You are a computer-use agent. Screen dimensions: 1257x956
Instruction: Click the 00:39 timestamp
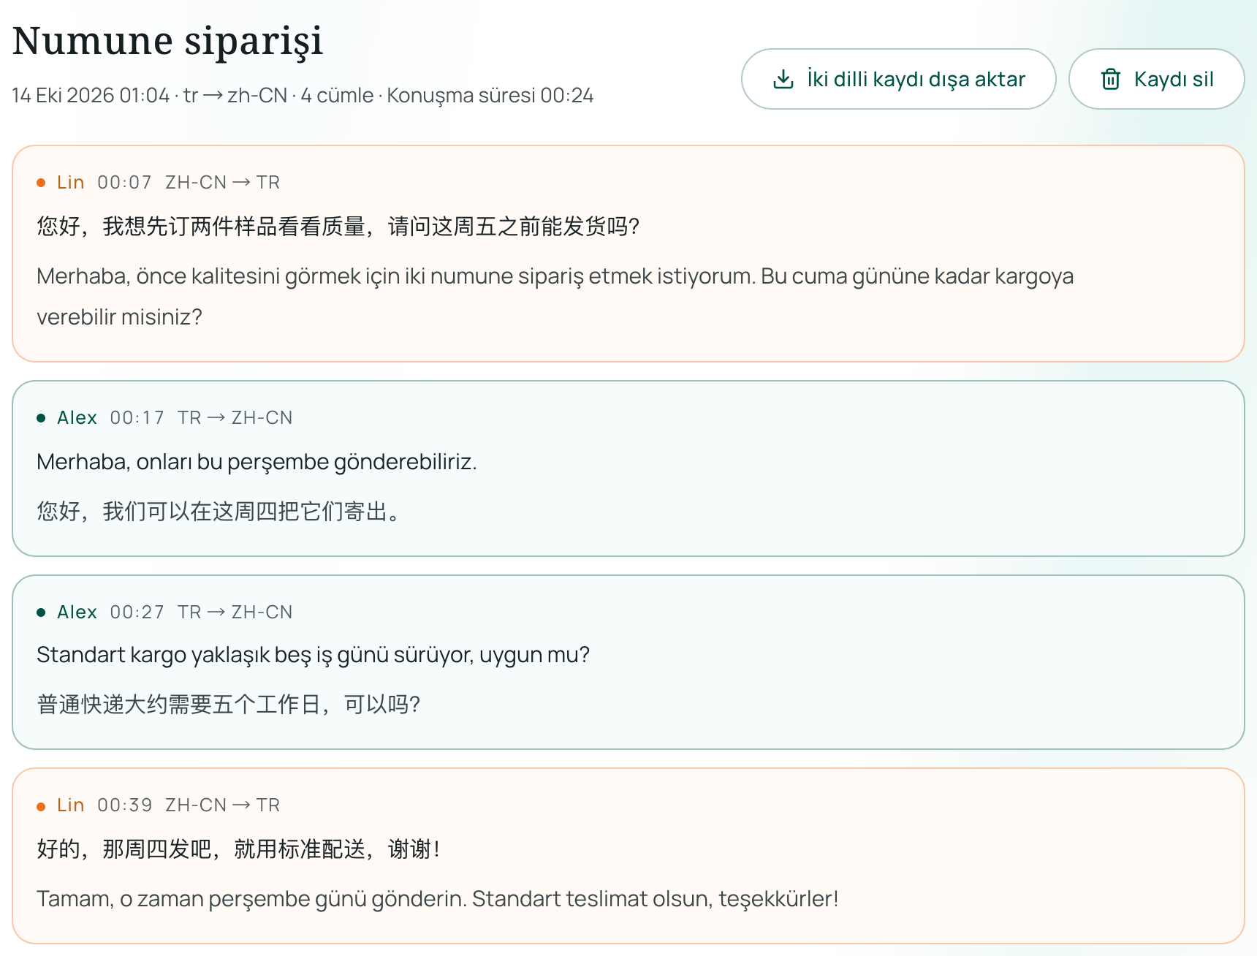pos(124,805)
